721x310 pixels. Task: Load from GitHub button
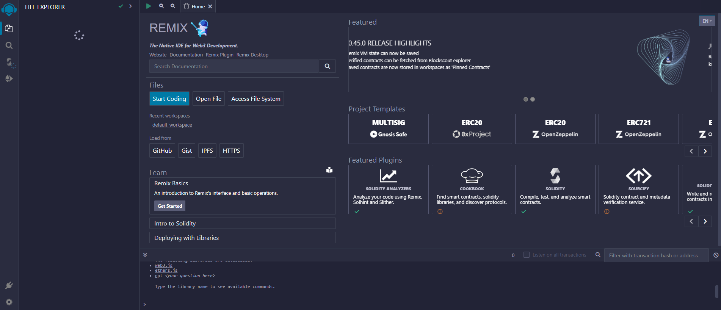[162, 150]
